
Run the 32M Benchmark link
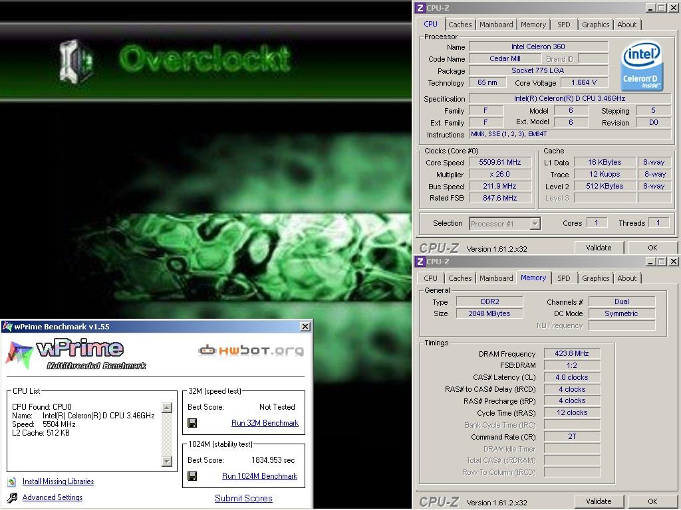coord(265,423)
